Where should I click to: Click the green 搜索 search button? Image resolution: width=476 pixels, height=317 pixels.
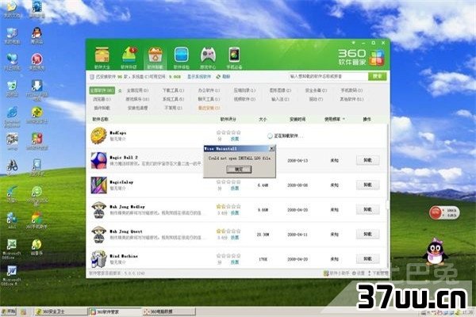tap(378, 76)
